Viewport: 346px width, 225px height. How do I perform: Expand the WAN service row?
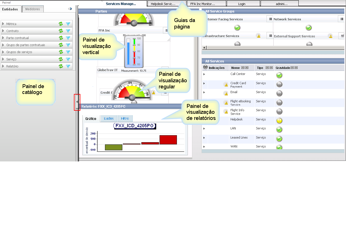pos(204,147)
